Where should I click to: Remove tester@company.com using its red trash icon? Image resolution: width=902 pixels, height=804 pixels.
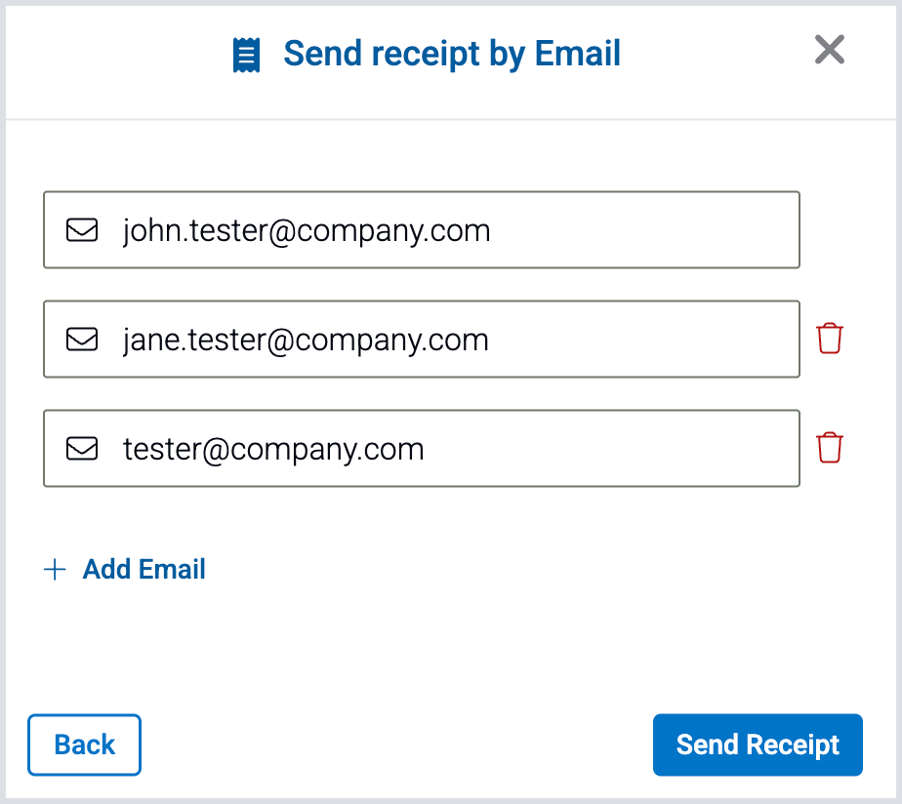click(x=830, y=448)
